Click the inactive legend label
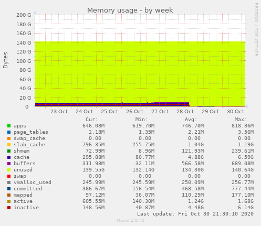This screenshot has width=261, height=226. pos(26,208)
